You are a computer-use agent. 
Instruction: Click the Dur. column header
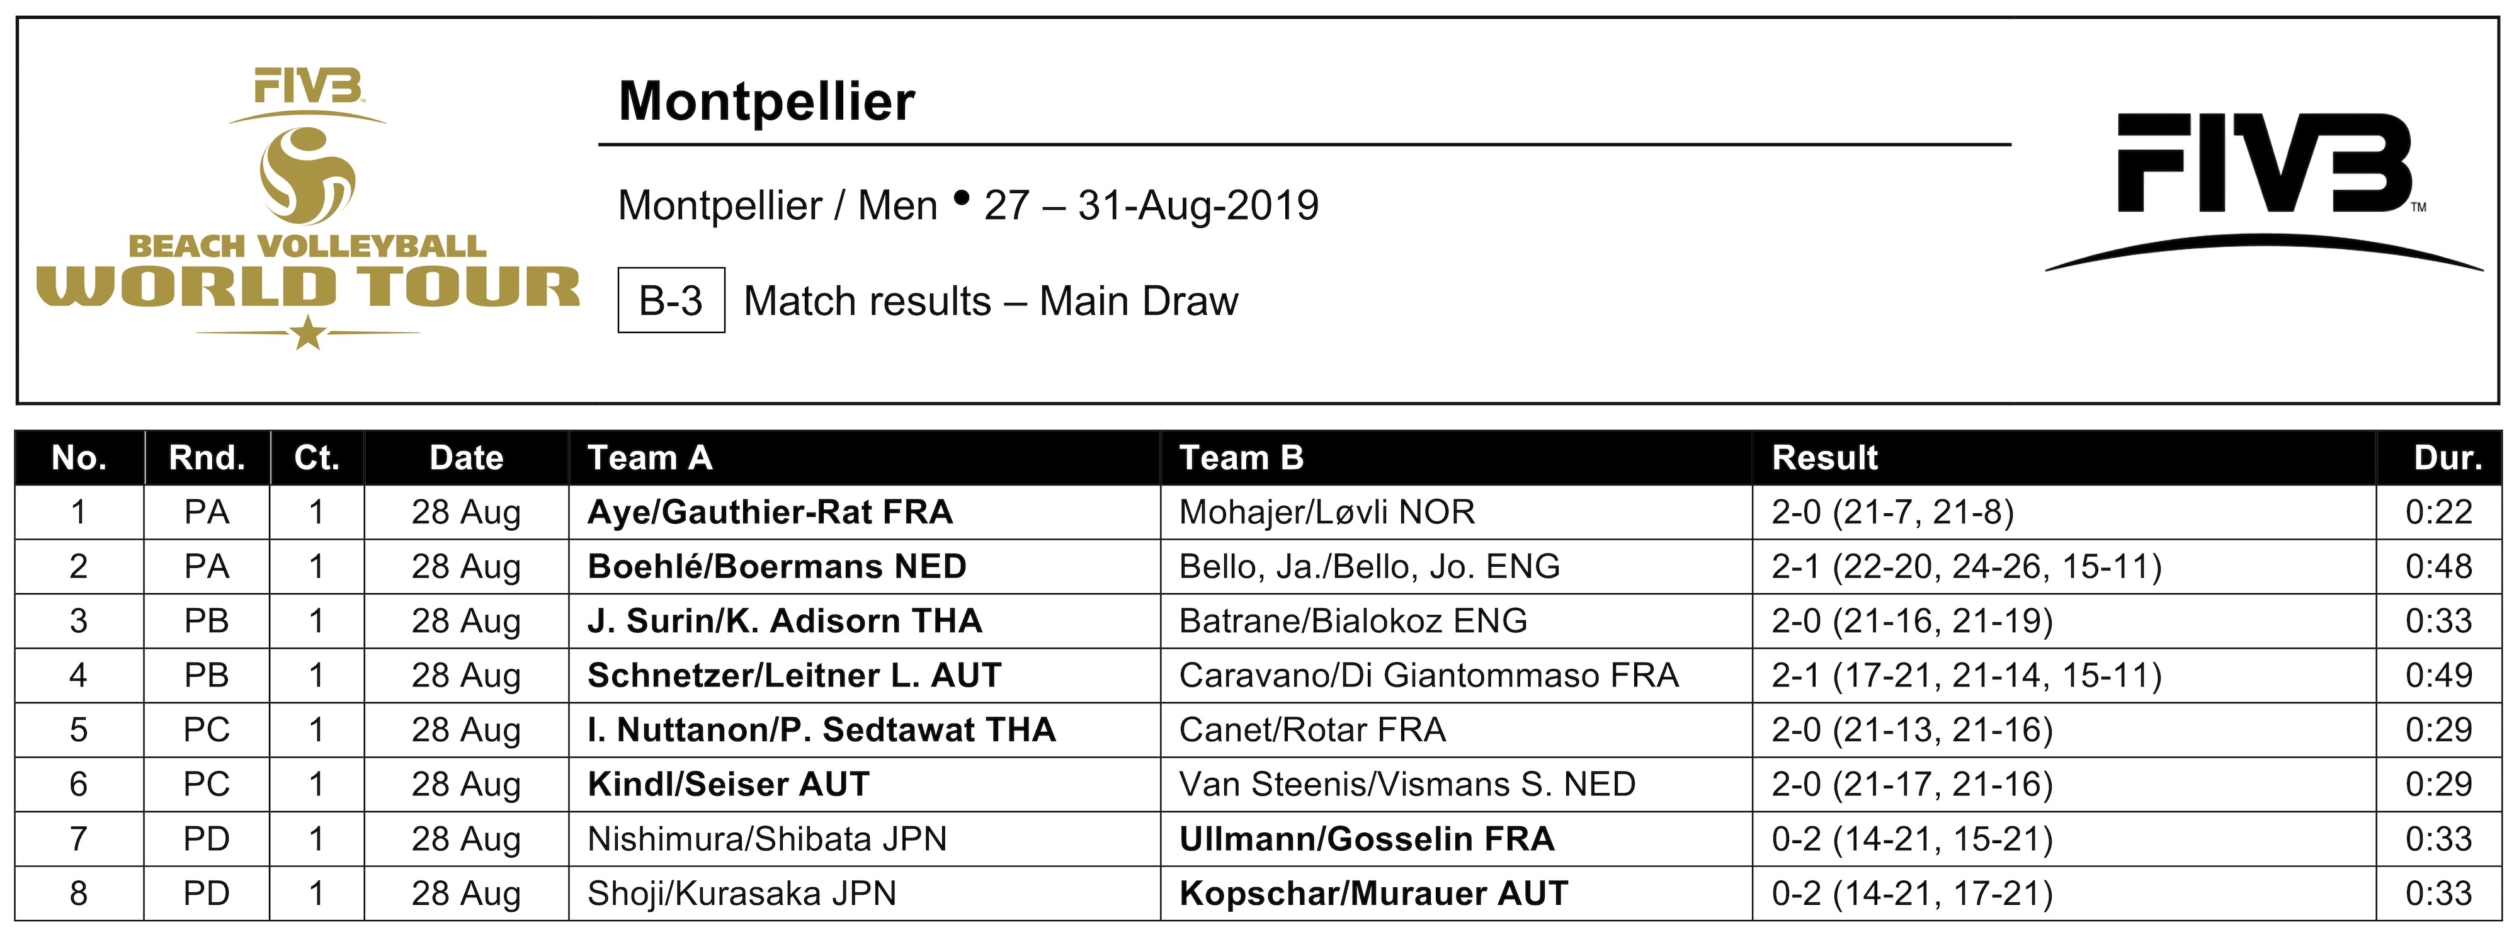[2448, 458]
